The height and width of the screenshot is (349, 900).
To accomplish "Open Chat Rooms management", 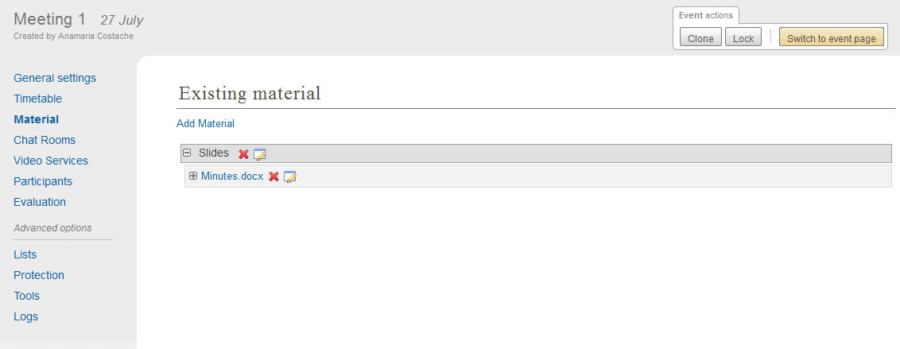I will [45, 140].
